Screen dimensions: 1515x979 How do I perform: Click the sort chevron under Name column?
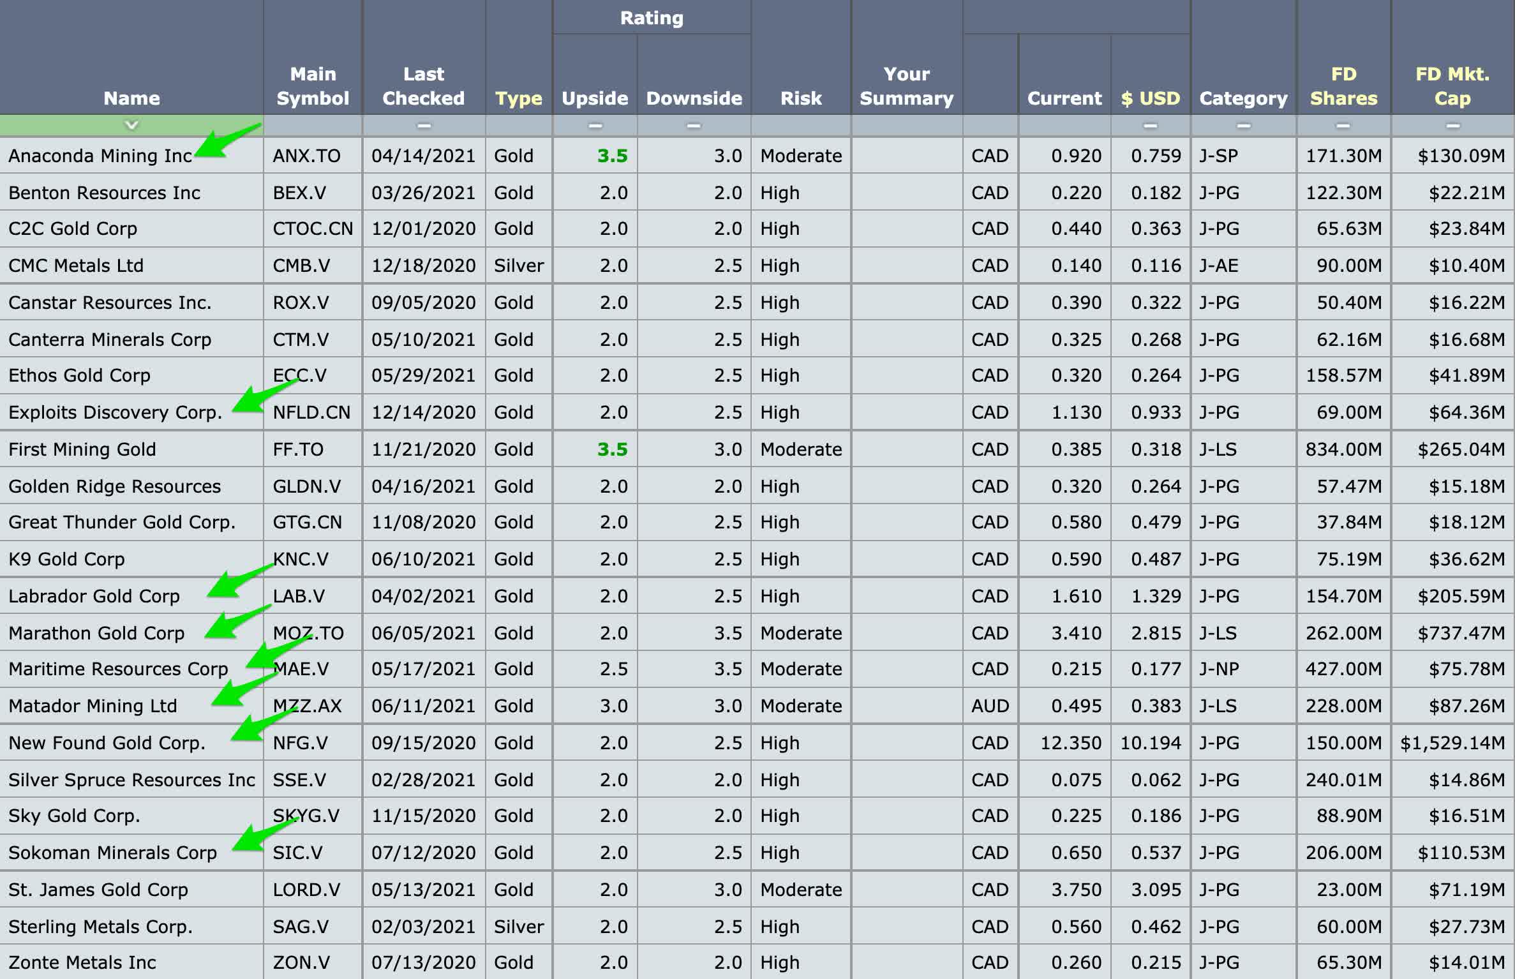coord(131,124)
